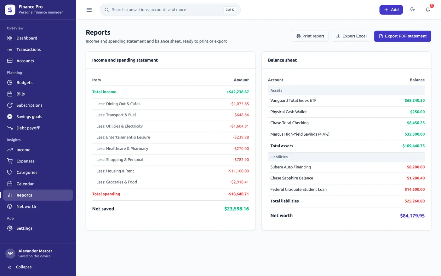Click Print report button
Image resolution: width=441 pixels, height=276 pixels.
(310, 36)
